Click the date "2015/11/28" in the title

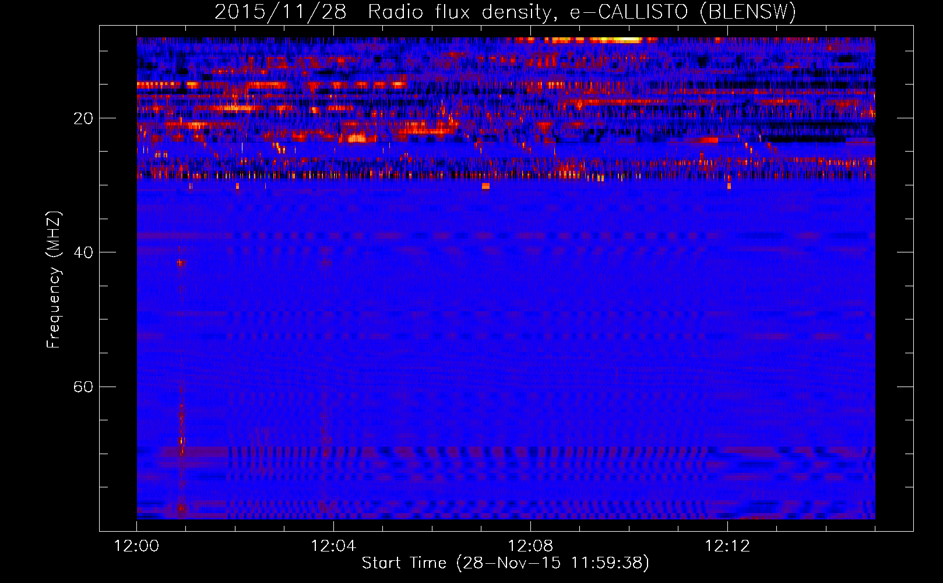[x=280, y=12]
